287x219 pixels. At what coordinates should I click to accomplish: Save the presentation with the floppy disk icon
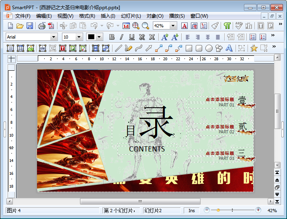[x=30, y=26]
